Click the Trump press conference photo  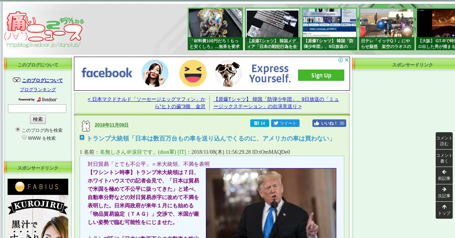pos(271,203)
